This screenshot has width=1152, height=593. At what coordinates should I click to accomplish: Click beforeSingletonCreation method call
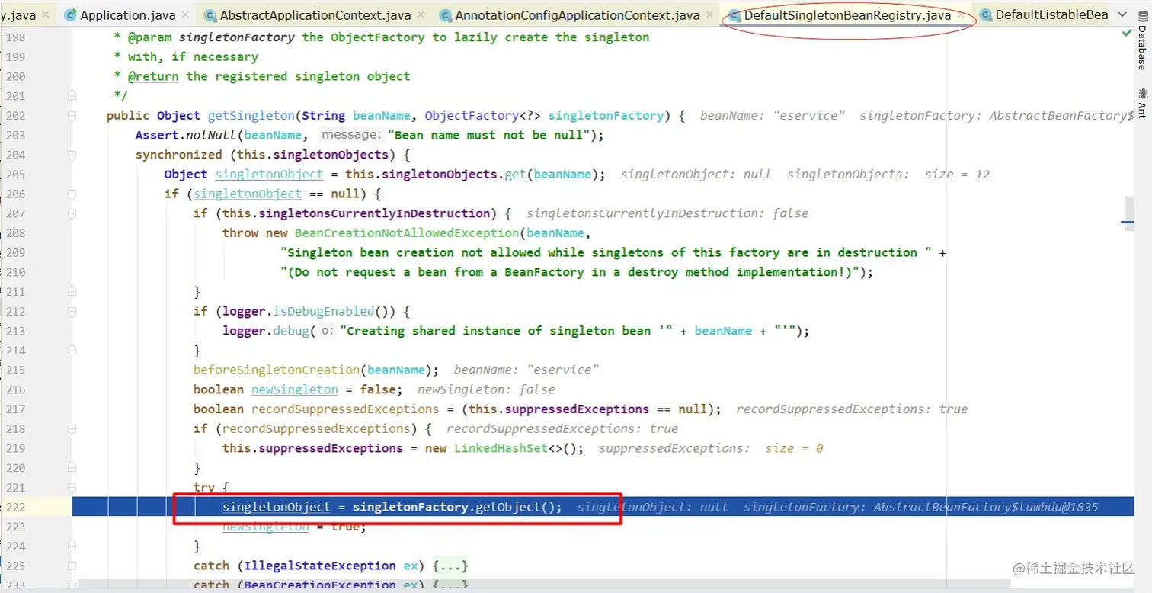(277, 370)
